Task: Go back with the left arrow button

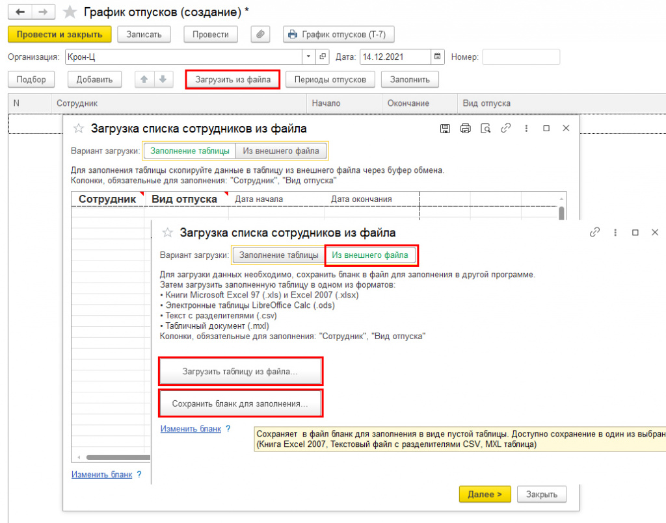Action: click(x=20, y=12)
